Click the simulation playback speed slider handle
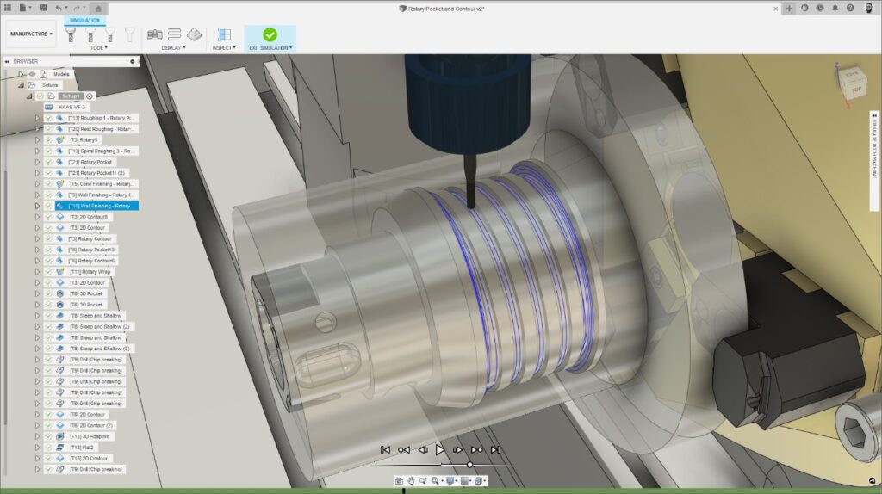Viewport: 882px width, 494px height. [x=469, y=465]
